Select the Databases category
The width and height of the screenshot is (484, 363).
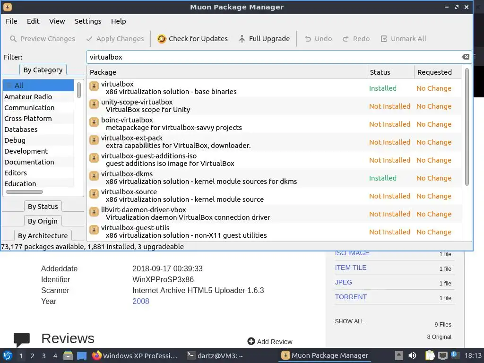point(38,129)
